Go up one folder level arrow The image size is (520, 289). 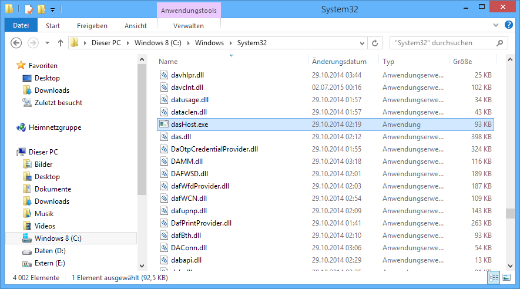[x=61, y=43]
